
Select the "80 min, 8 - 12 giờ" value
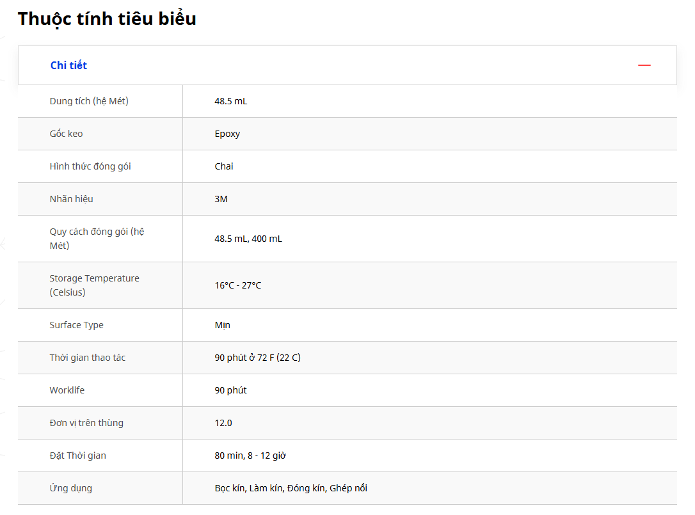point(250,456)
